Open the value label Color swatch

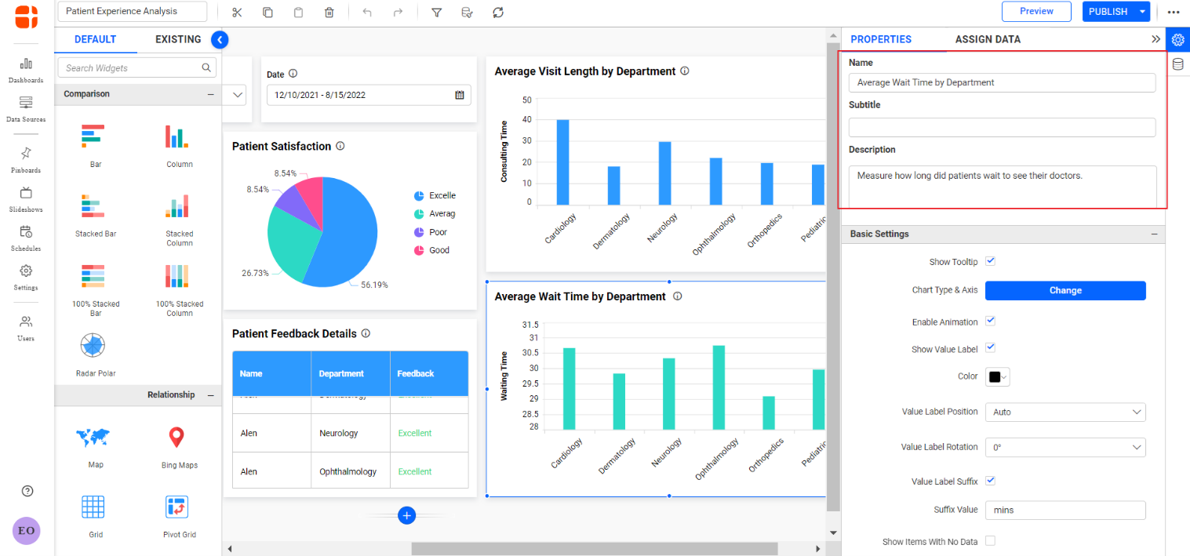[997, 376]
